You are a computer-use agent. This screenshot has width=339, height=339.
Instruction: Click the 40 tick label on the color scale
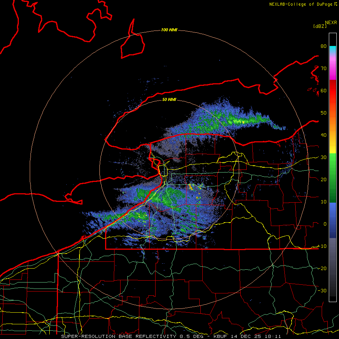(324, 135)
